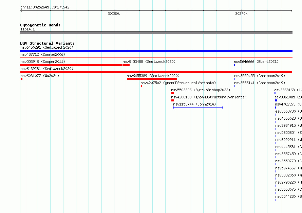Image resolution: width=302 pixels, height=213 pixels.
Task: Click the 30260k ruler tick label
Action: 114,14
